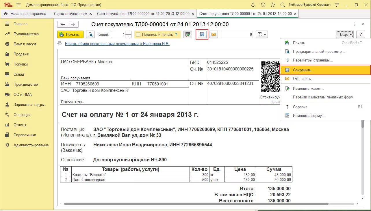Image resolution: width=371 pixels, height=211 pixels.
Task: Open the Зарплата и кадры section
Action: (x=27, y=104)
